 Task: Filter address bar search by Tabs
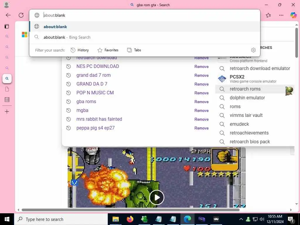pos(134,50)
